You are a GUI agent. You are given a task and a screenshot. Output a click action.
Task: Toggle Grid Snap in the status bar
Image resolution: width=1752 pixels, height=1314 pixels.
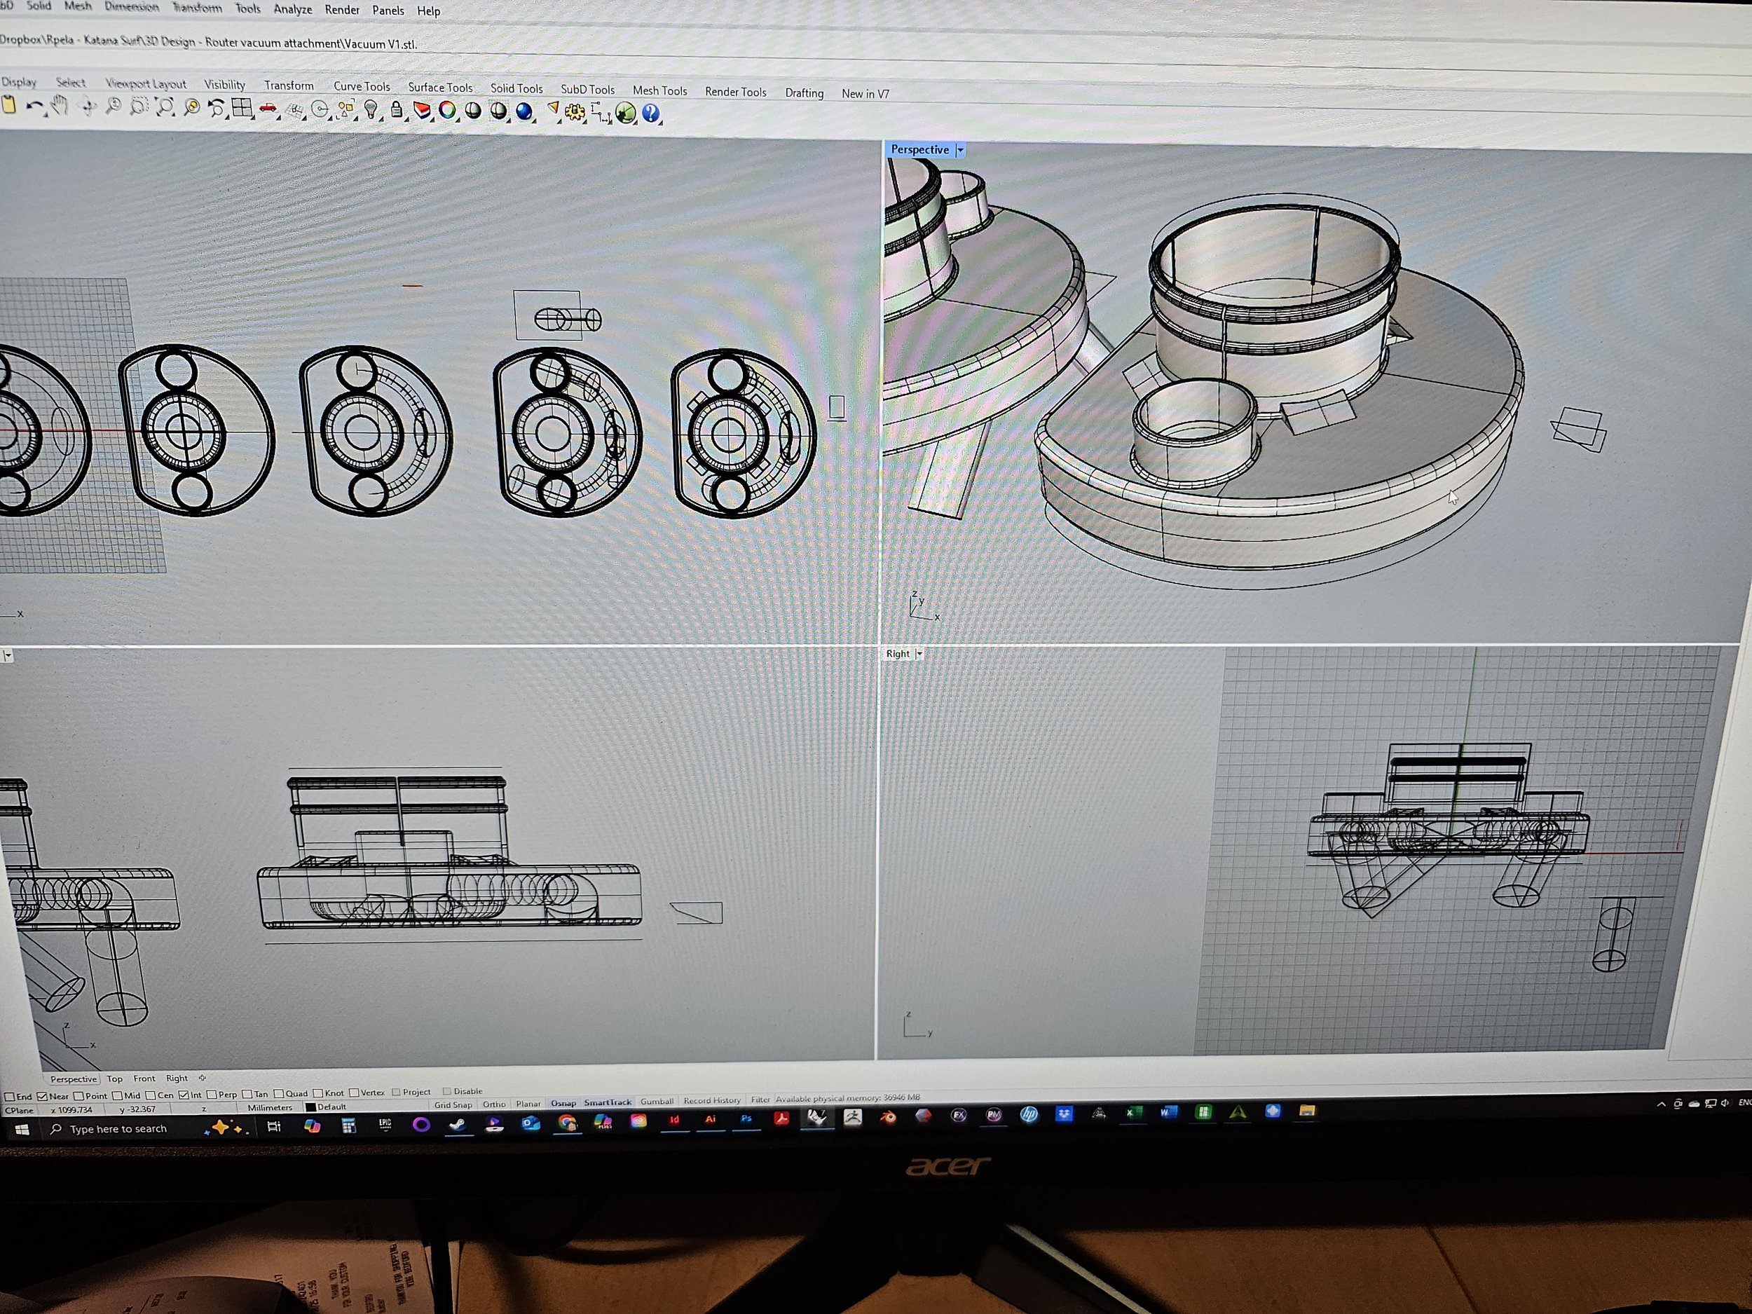453,1105
